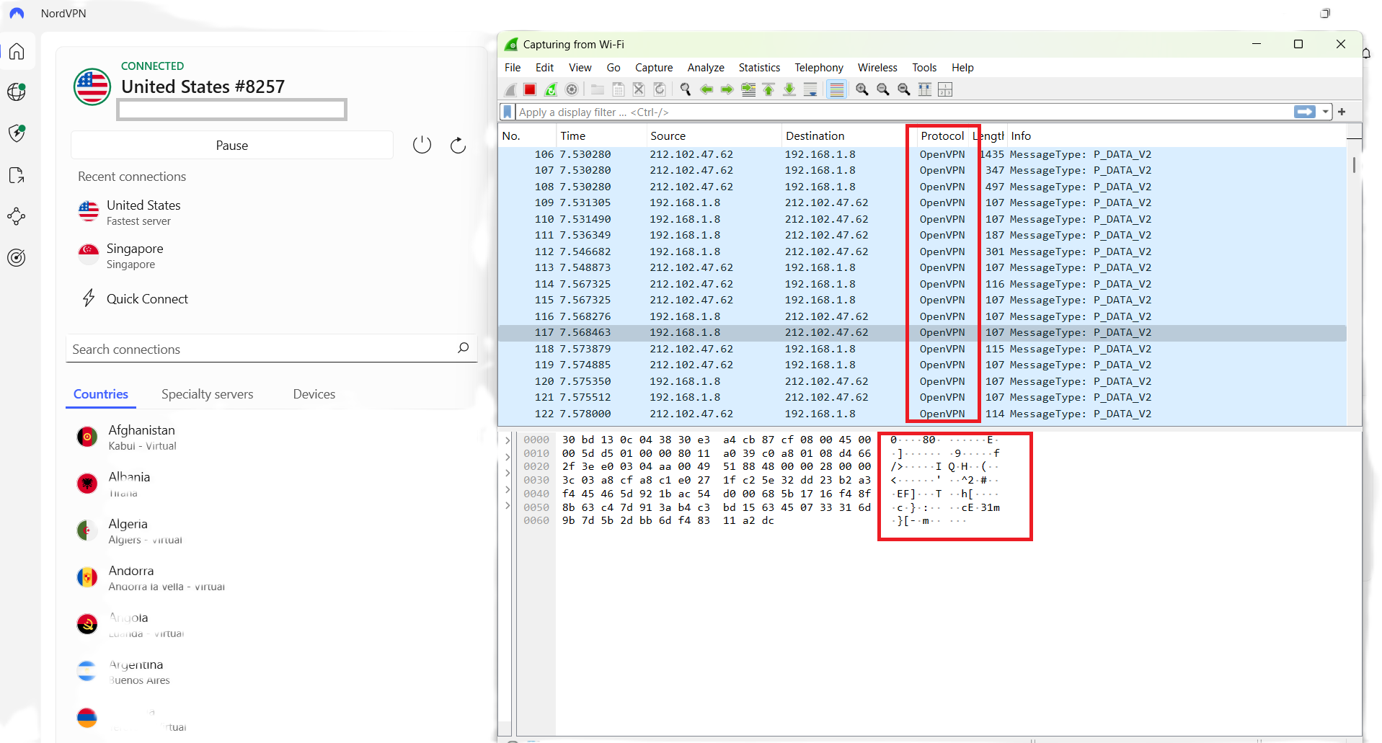This screenshot has width=1382, height=743.
Task: Open the file sharing sidebar icon
Action: point(17,175)
